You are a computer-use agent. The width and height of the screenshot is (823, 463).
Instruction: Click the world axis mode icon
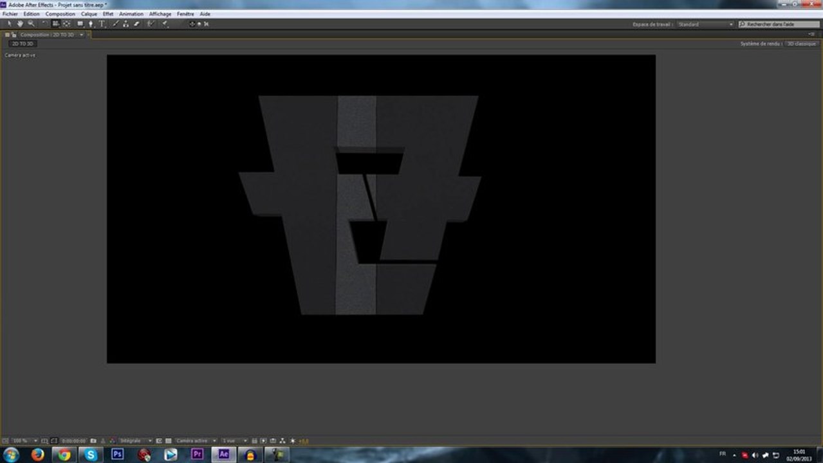[x=199, y=24]
